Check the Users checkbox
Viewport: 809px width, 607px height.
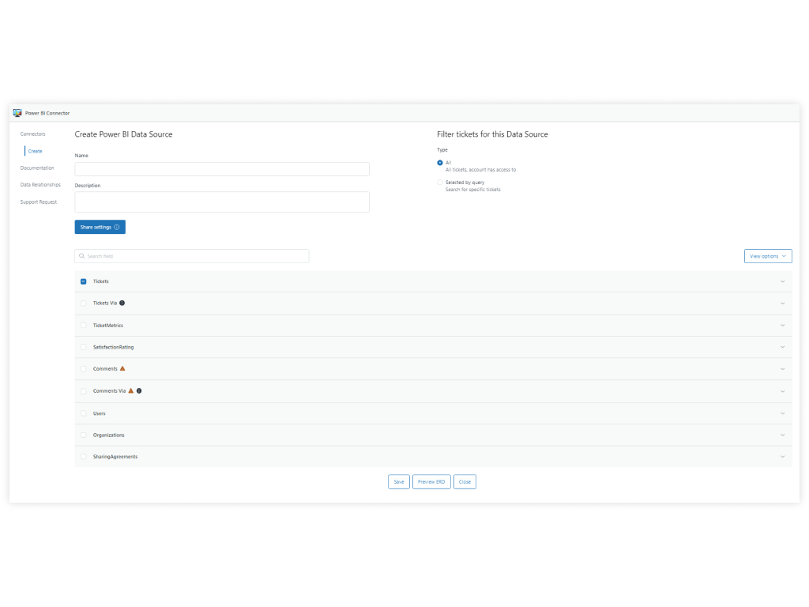(x=83, y=413)
